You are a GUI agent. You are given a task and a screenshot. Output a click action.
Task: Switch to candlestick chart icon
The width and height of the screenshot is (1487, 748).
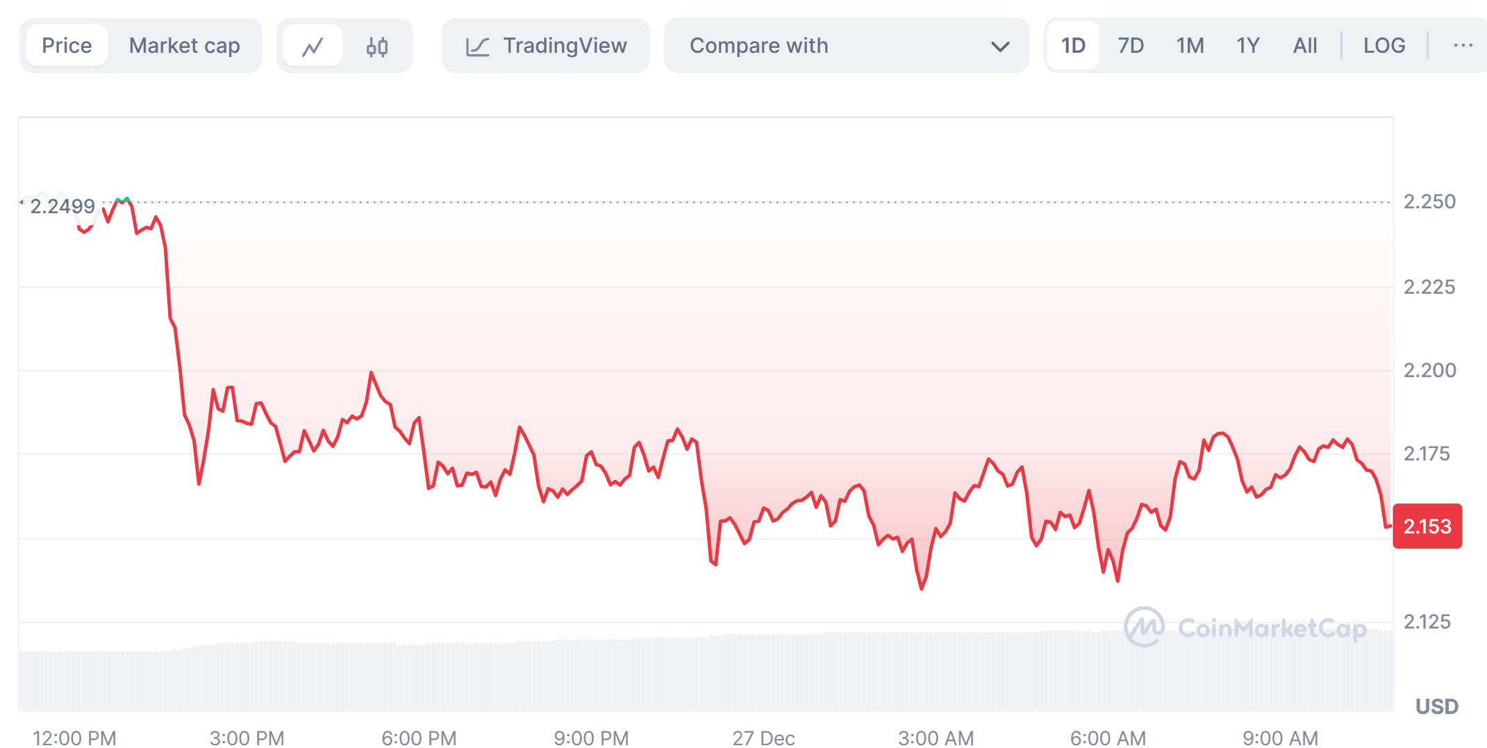coord(377,47)
